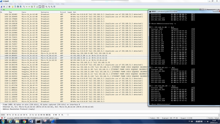Jump to the first packet
The image size is (220, 124).
pos(34,7)
